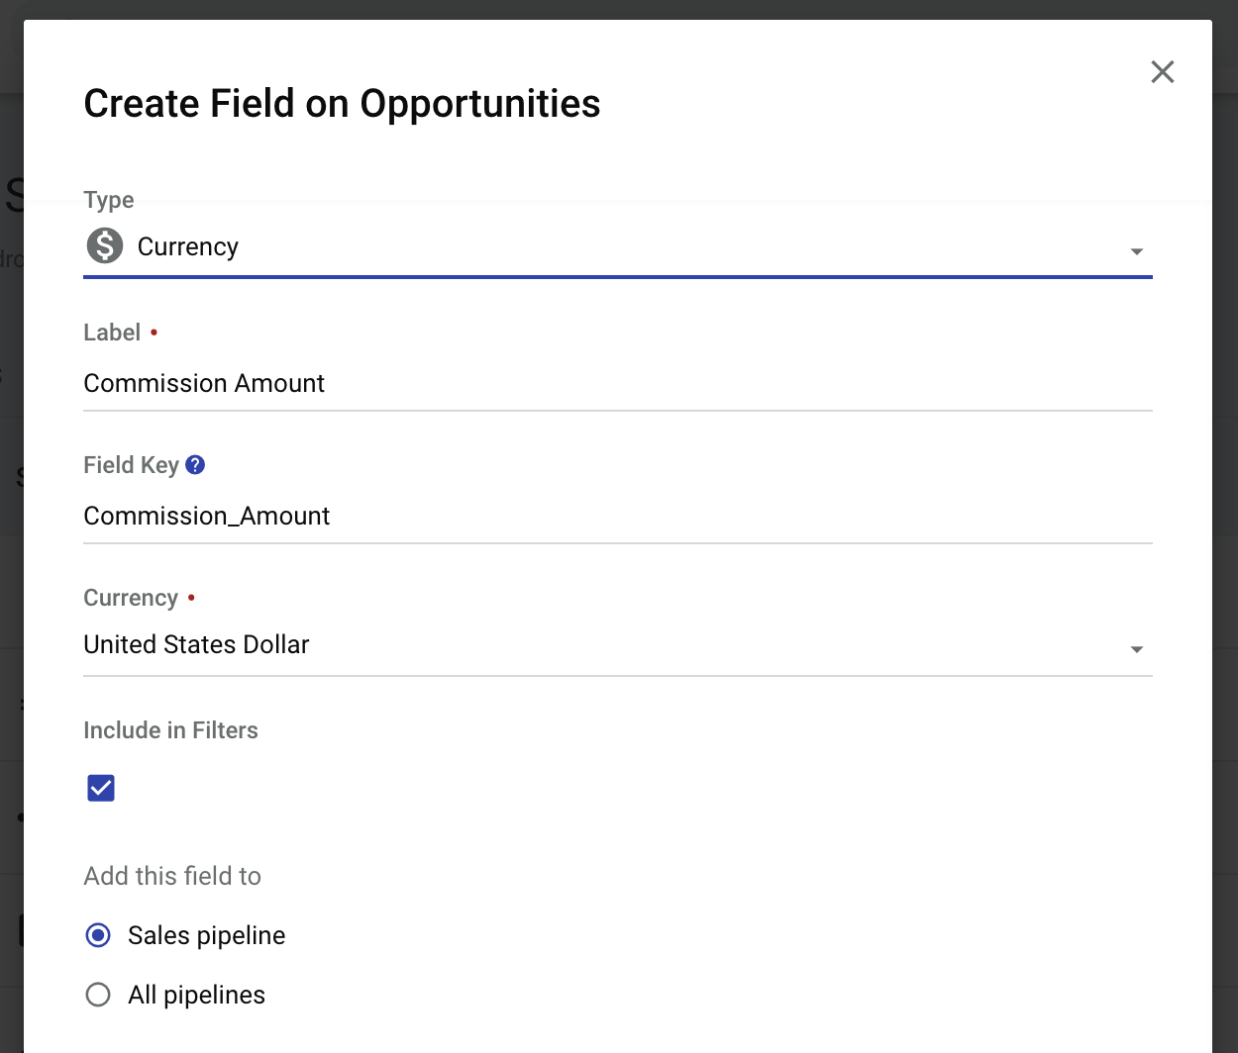This screenshot has width=1238, height=1053.
Task: Open the United States Dollar currency selector
Action: coord(618,645)
